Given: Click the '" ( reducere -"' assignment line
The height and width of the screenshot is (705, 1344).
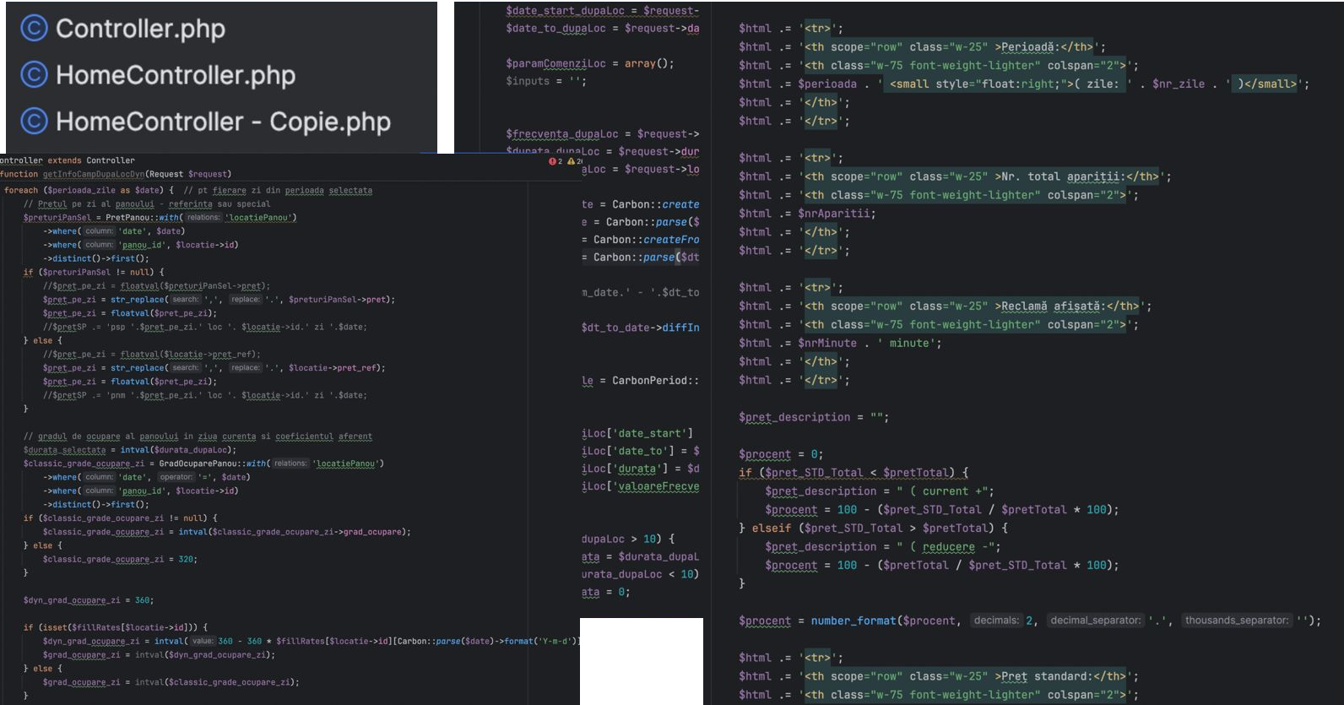Looking at the screenshot, I should click(883, 547).
